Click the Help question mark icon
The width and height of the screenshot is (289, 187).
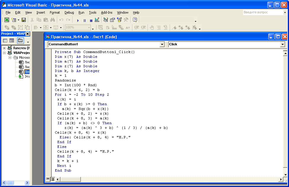[x=135, y=20]
